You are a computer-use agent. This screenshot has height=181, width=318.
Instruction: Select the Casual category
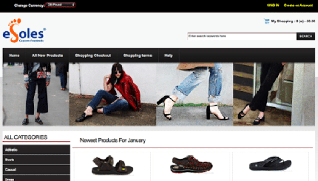(36, 170)
